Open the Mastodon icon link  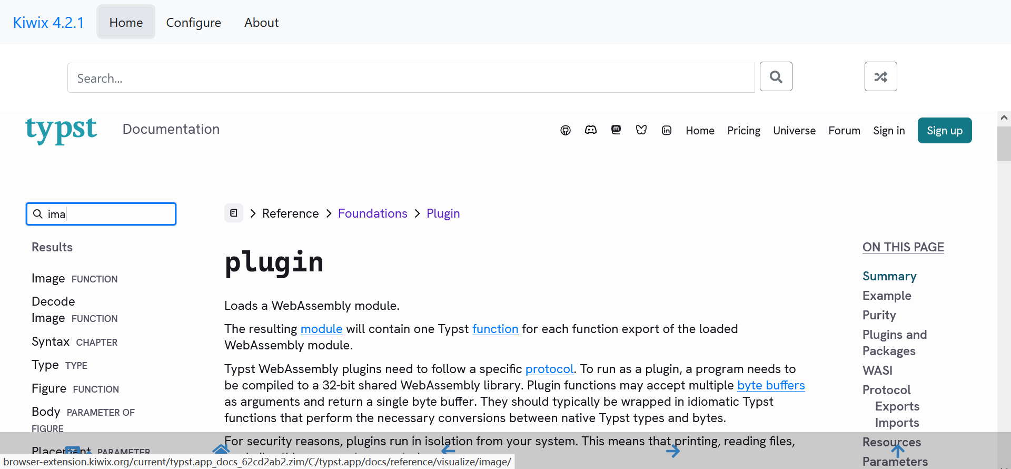(x=616, y=130)
